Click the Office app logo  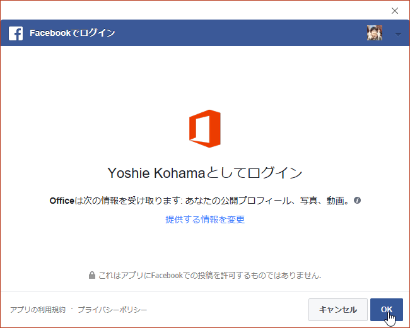[205, 129]
